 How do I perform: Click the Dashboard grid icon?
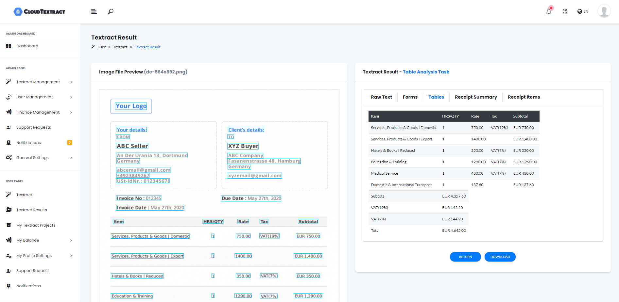pyautogui.click(x=9, y=46)
